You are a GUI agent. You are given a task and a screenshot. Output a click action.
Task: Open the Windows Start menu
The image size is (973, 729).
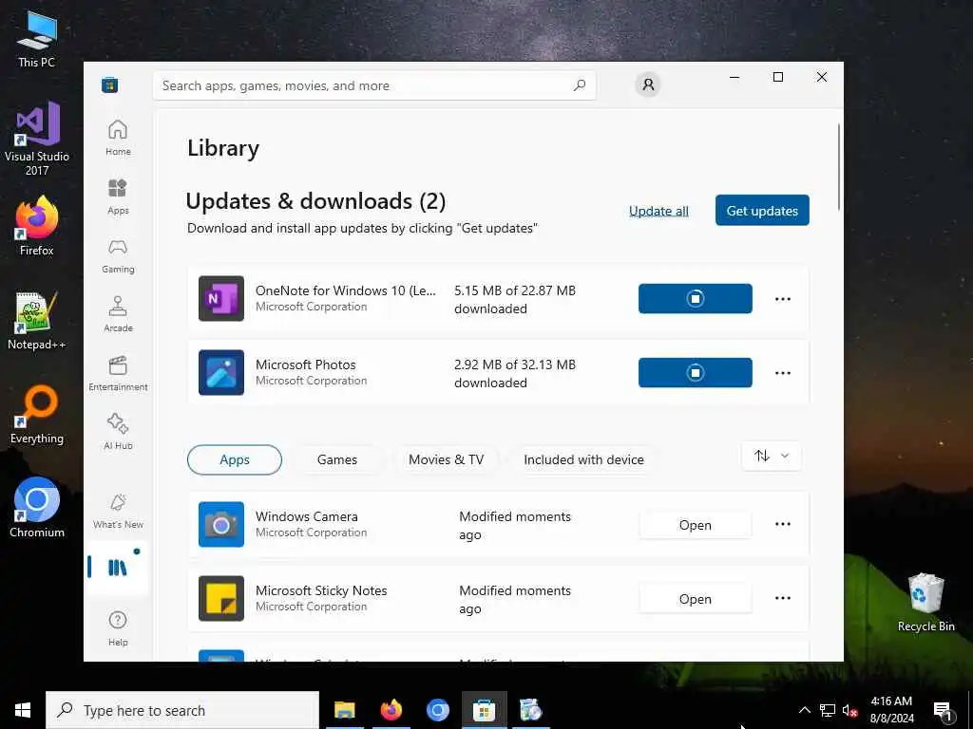coord(23,710)
